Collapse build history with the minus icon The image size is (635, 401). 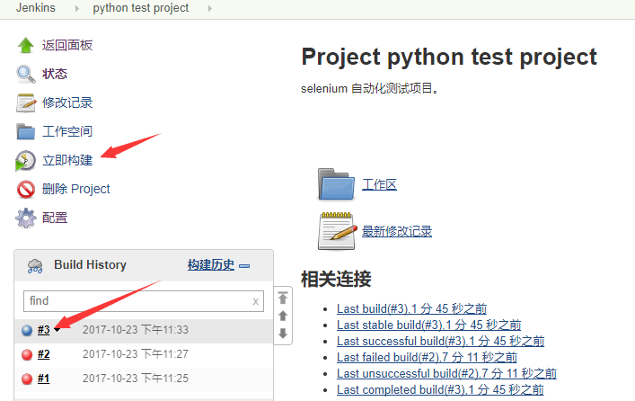pos(244,266)
